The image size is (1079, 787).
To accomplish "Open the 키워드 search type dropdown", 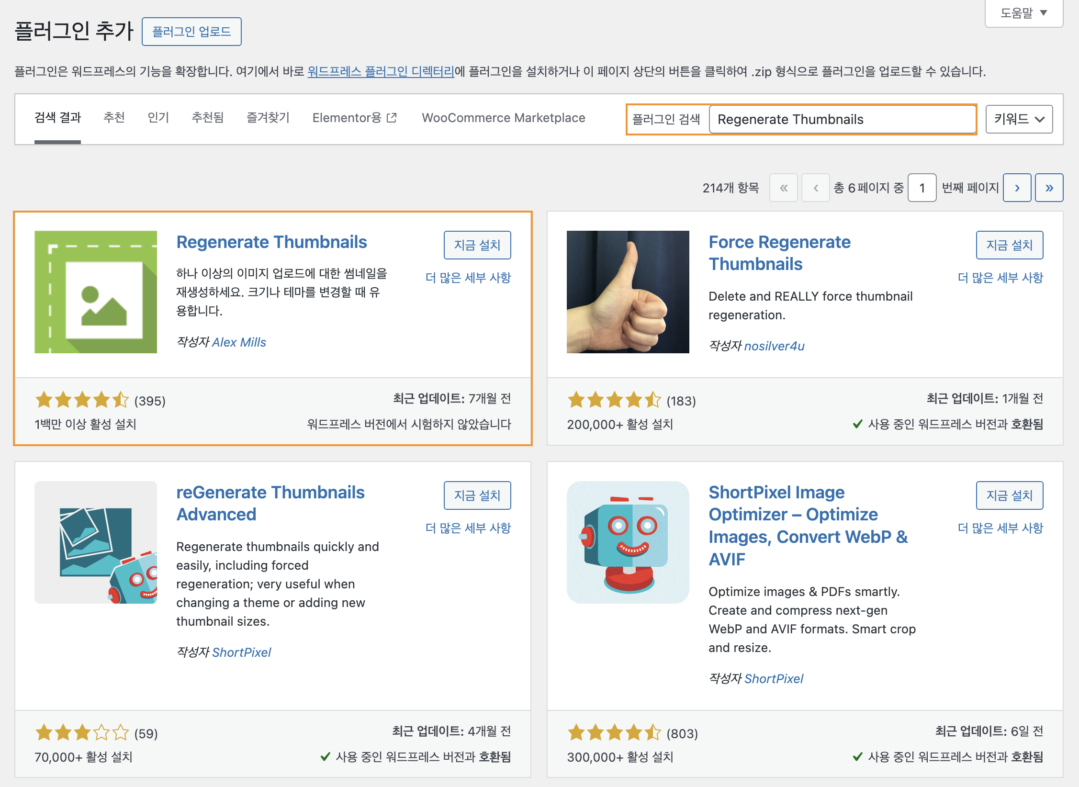I will point(1019,119).
